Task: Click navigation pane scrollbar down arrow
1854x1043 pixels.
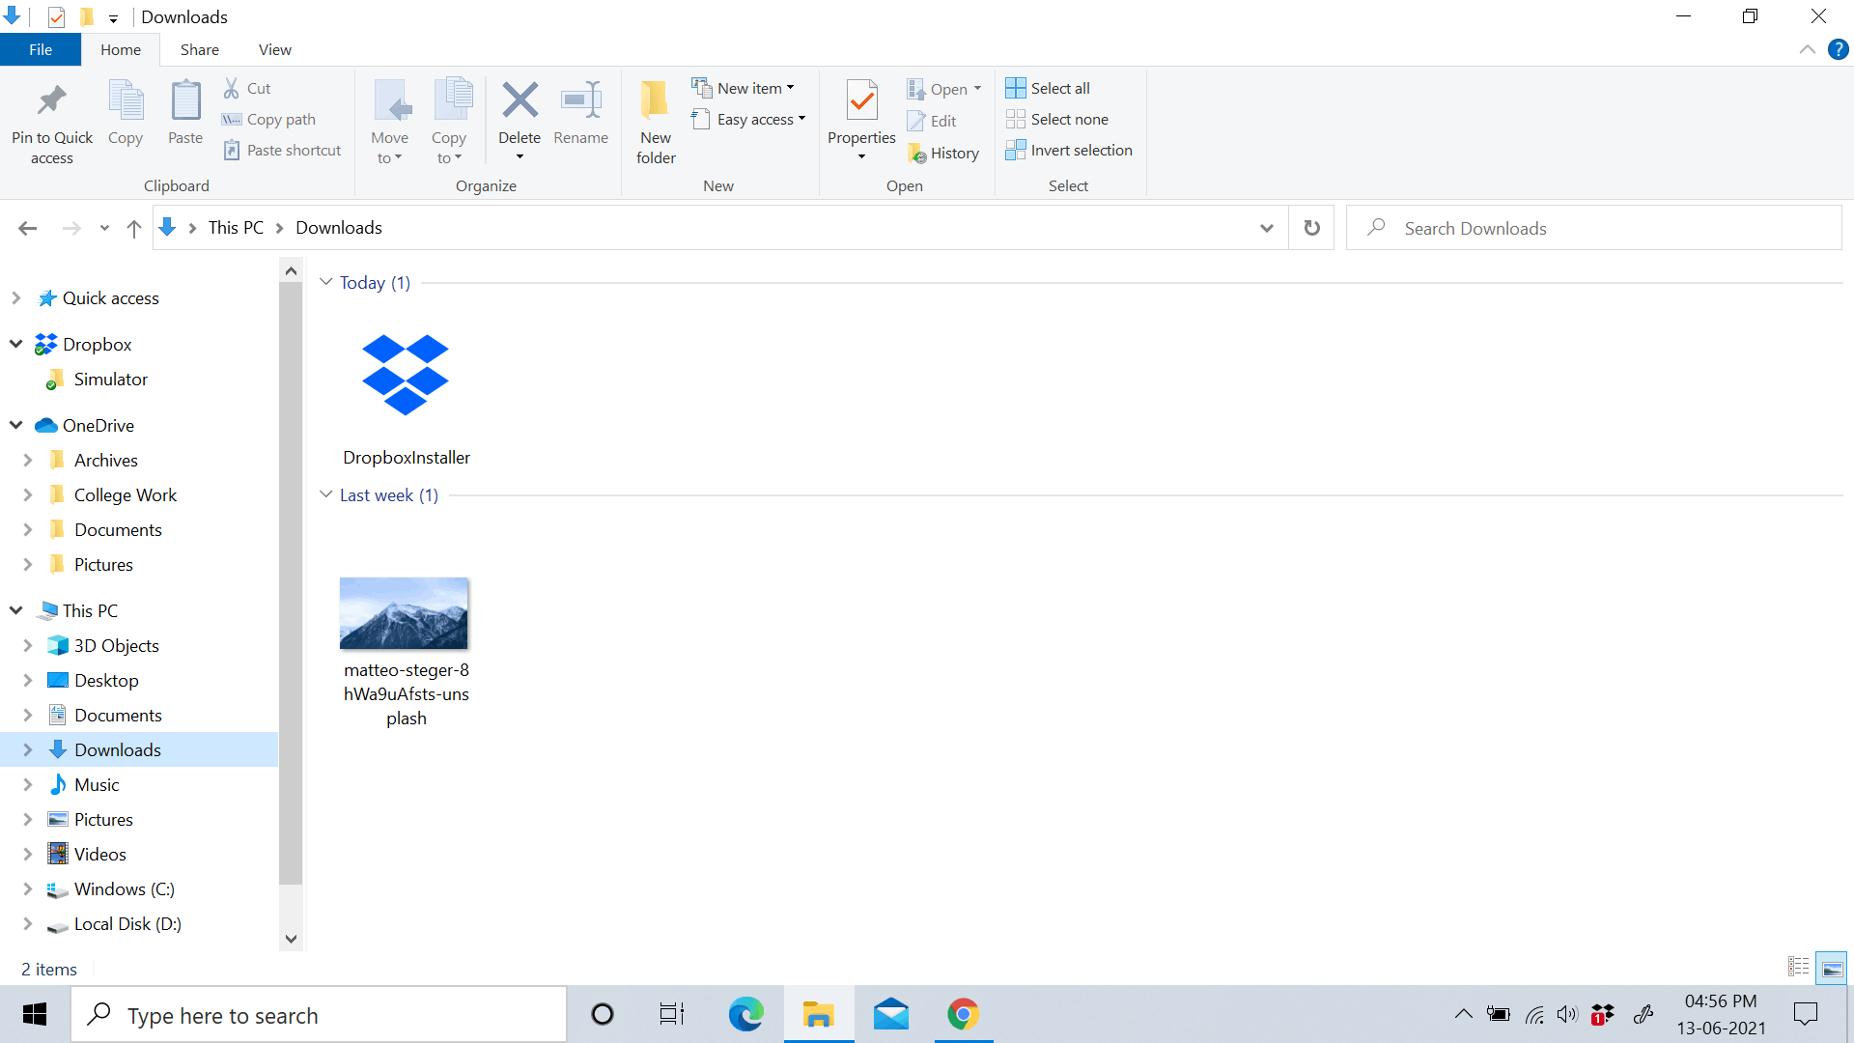Action: click(x=291, y=939)
